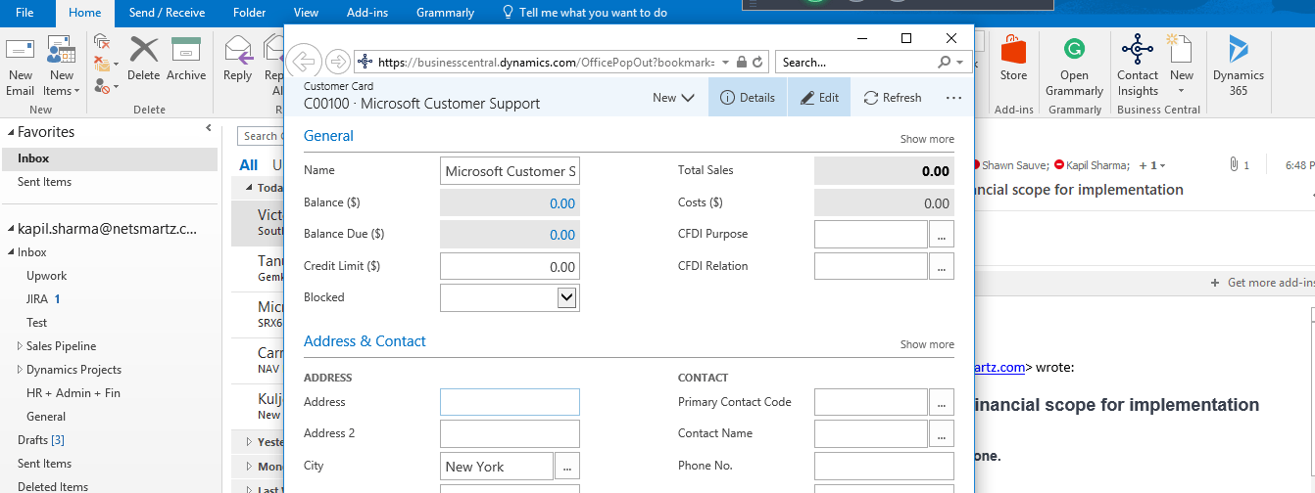Click the Open Grammarly icon
Screen dimensions: 1315x493
[1074, 67]
